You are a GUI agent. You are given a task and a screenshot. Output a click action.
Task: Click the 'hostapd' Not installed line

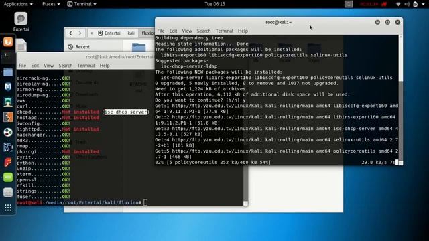[58, 118]
